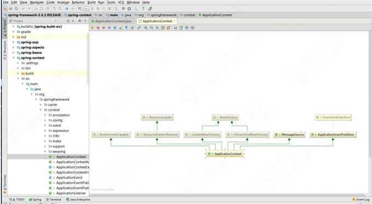This screenshot has height=204, width=372.
Task: Expand the spring-beans module
Action: (13, 53)
